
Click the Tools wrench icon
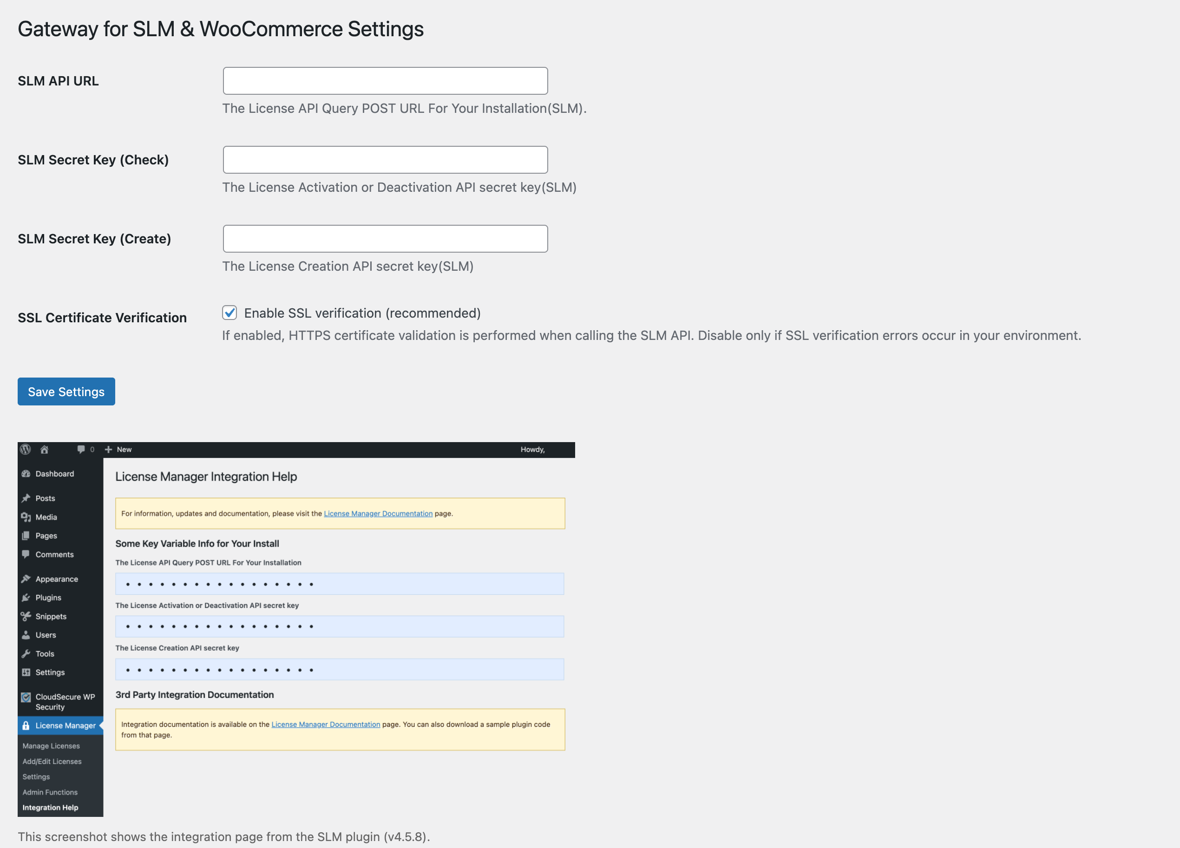click(26, 654)
